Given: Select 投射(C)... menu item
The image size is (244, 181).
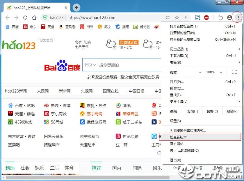Looking at the screenshot, I should (202, 88).
